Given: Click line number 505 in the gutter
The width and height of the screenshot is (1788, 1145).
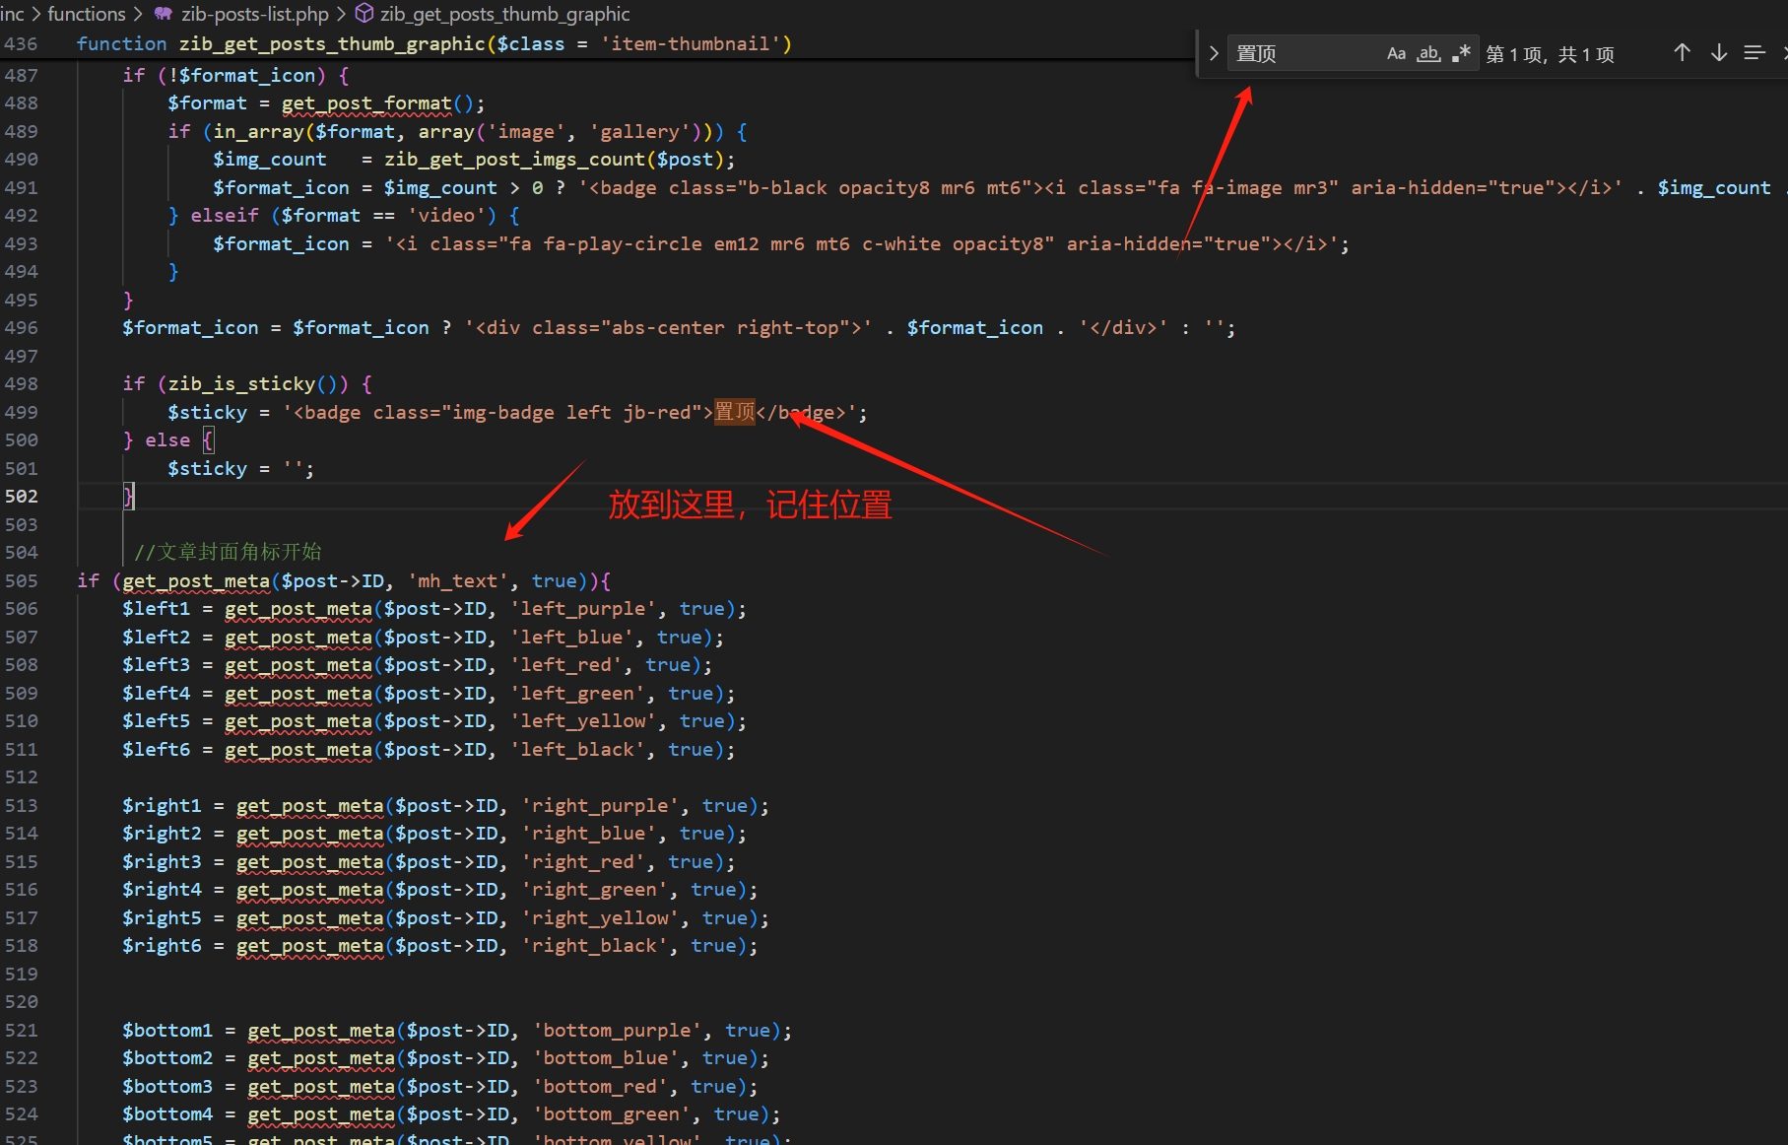Looking at the screenshot, I should 21,581.
